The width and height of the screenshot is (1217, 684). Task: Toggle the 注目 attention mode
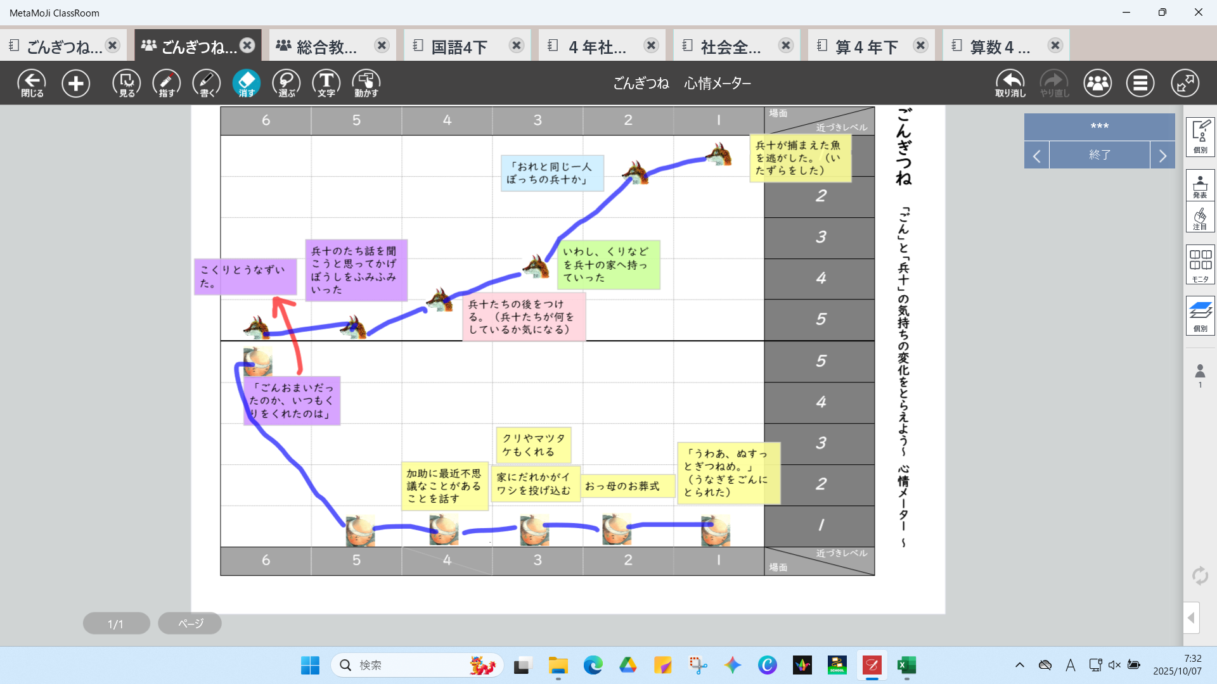[x=1200, y=218]
